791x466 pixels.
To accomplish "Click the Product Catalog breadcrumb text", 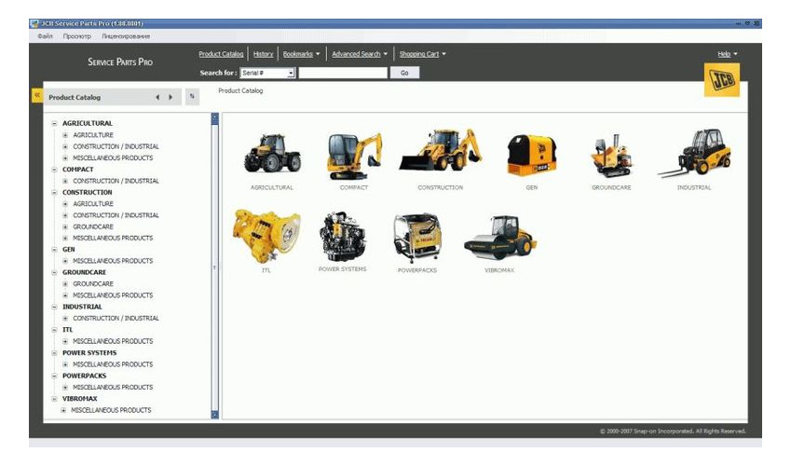I will [240, 91].
